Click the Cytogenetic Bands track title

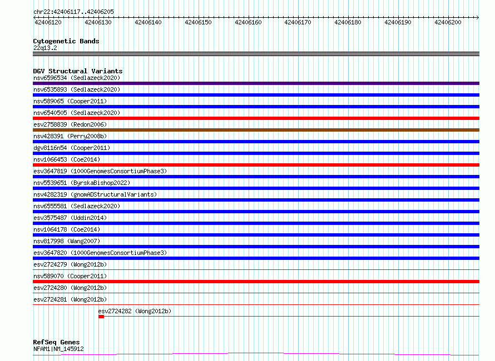(x=66, y=41)
